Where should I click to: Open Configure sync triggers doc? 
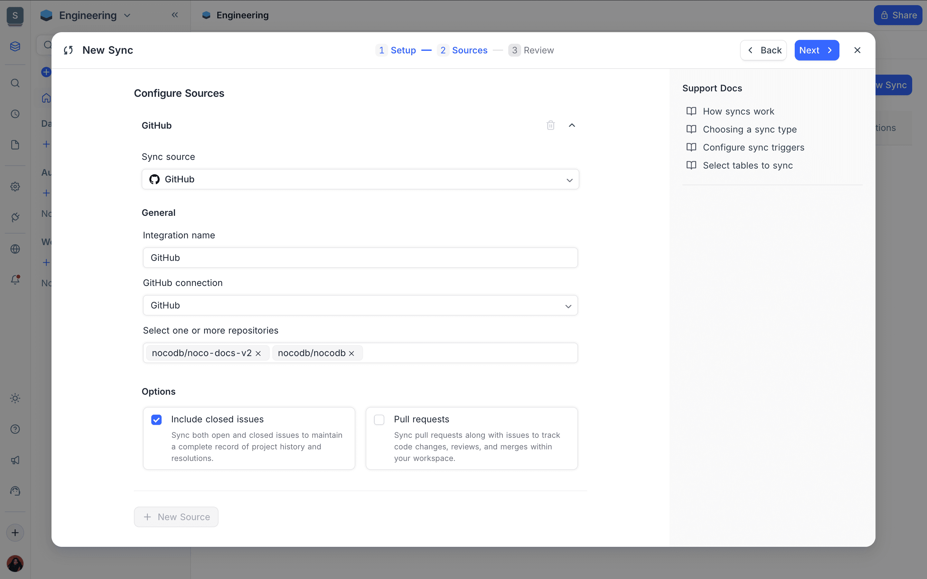753,147
